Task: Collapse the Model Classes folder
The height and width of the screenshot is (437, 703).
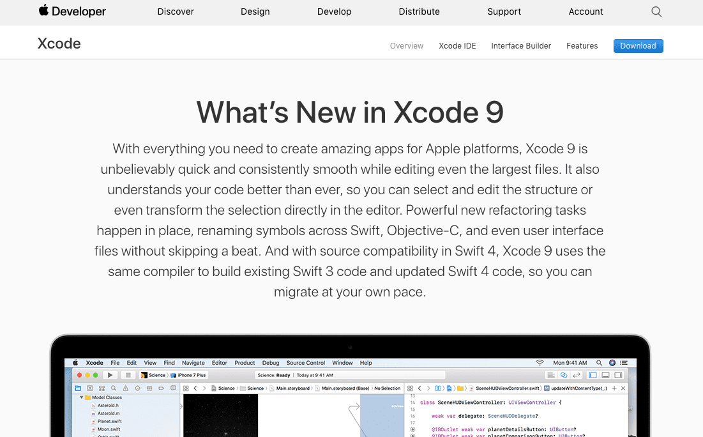Action: [x=82, y=397]
